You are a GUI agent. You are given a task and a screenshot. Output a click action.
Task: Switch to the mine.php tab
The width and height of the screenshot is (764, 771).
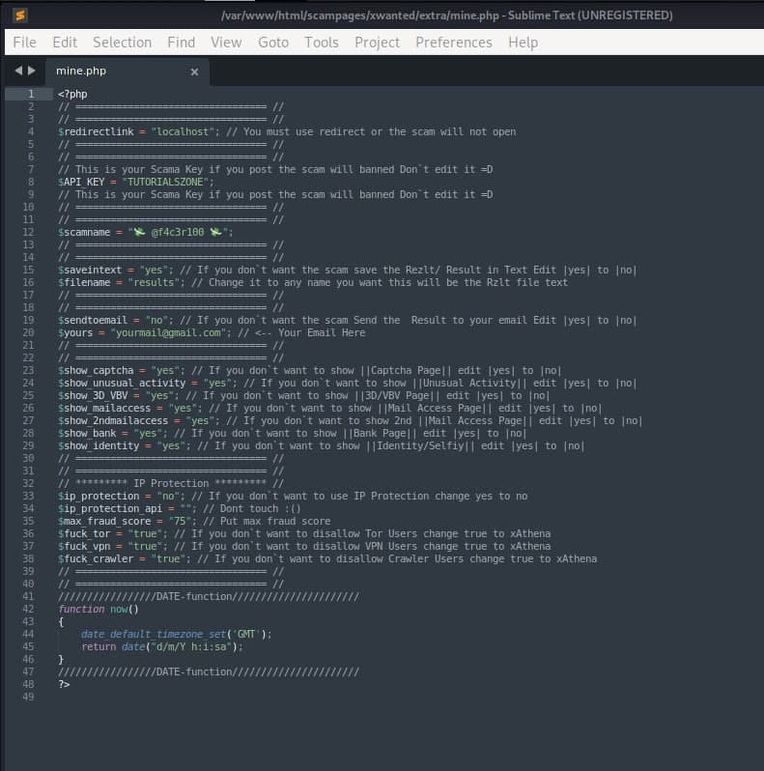[82, 71]
